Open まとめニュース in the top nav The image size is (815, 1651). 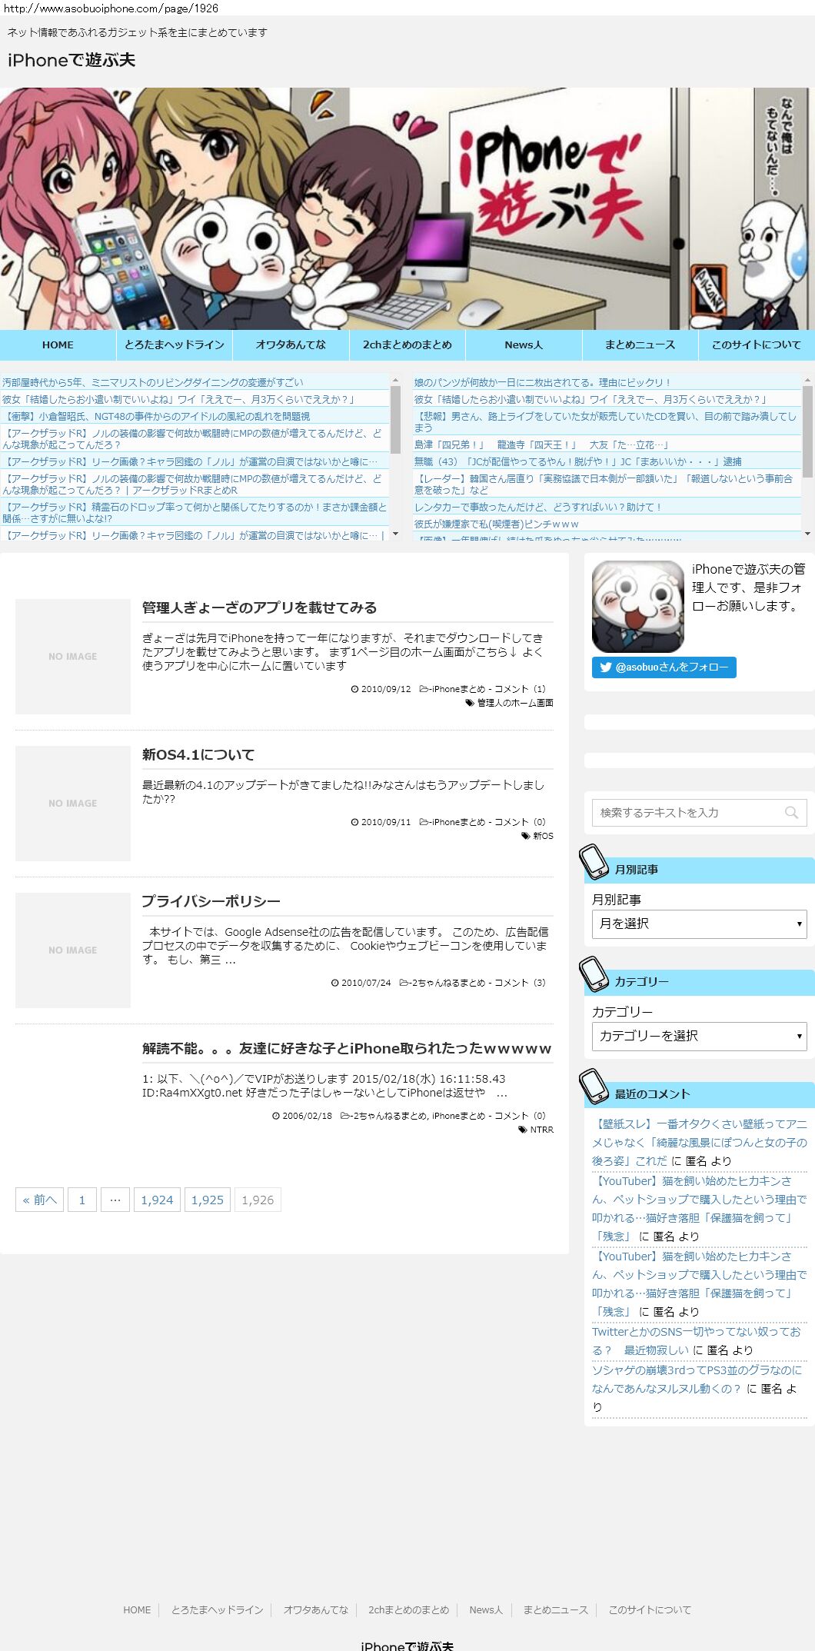coord(640,345)
